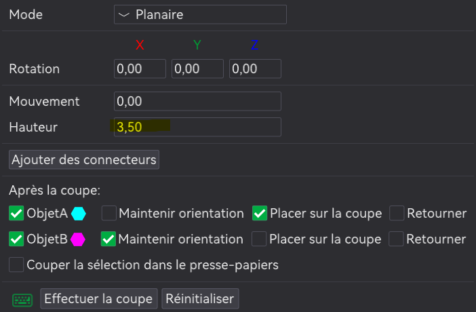Enable Placer sur la coupe for ObjetB
Image resolution: width=476 pixels, height=312 pixels.
(259, 239)
